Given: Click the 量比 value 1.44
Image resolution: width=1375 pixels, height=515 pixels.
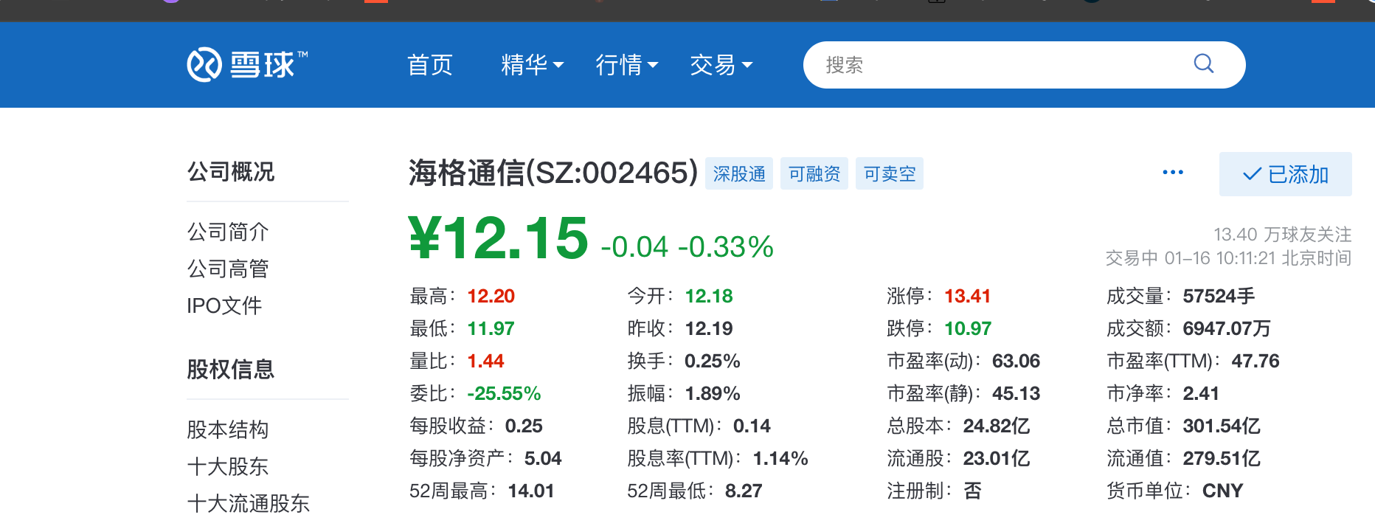Looking at the screenshot, I should pos(486,361).
